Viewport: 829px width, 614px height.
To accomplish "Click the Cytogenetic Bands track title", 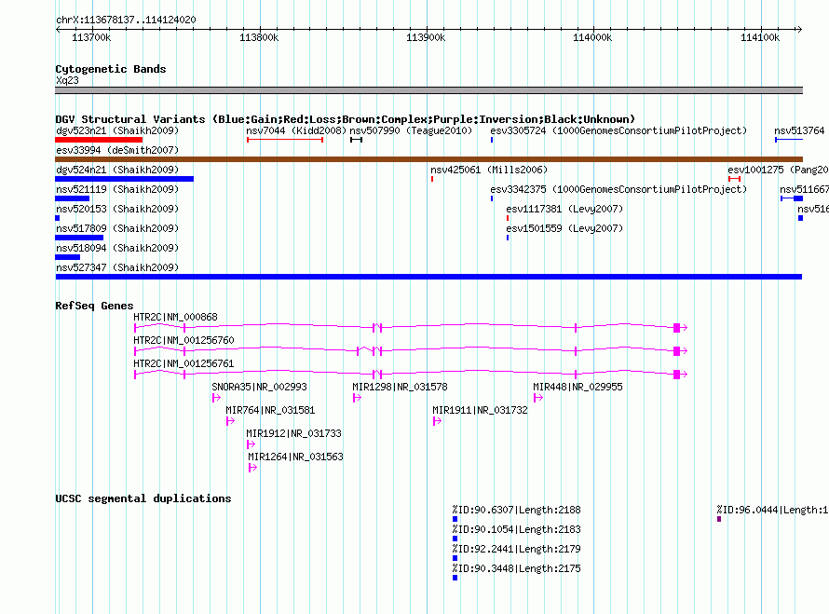I will pos(111,69).
